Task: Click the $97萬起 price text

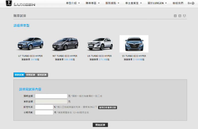Action: 35,60
